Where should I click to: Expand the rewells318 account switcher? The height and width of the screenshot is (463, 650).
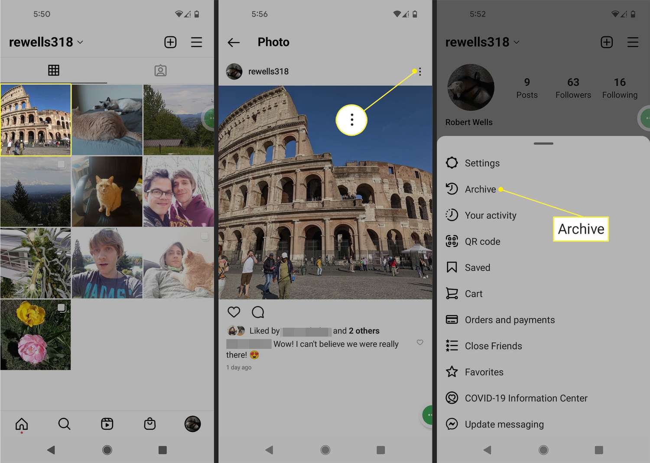click(45, 42)
